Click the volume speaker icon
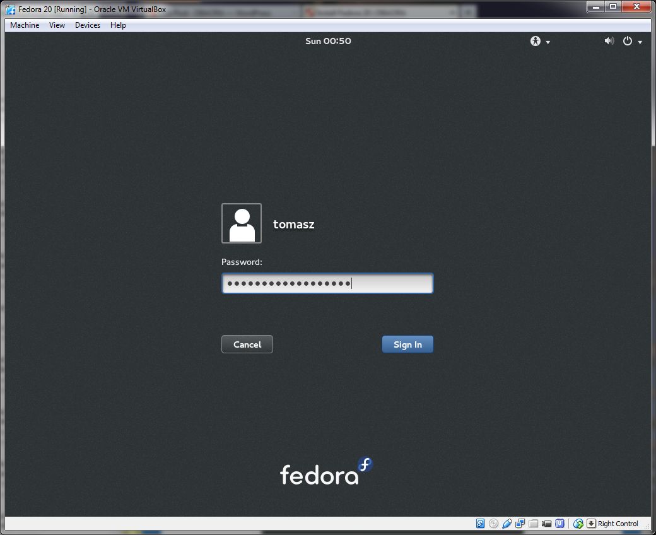Image resolution: width=656 pixels, height=535 pixels. (x=609, y=41)
